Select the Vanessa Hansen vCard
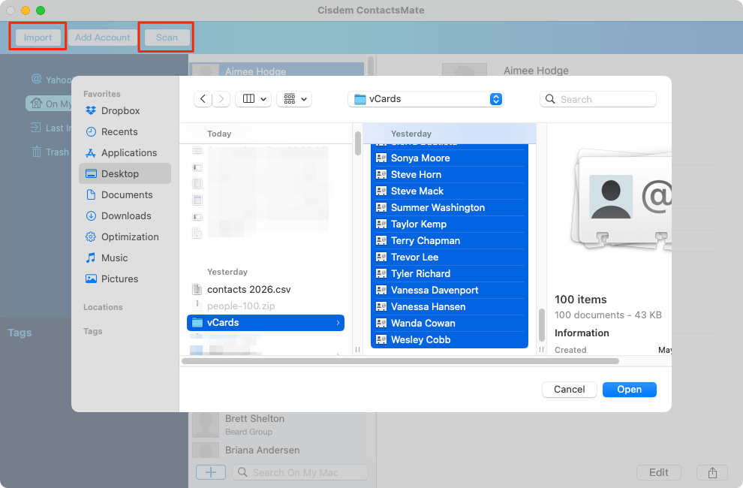 point(450,307)
